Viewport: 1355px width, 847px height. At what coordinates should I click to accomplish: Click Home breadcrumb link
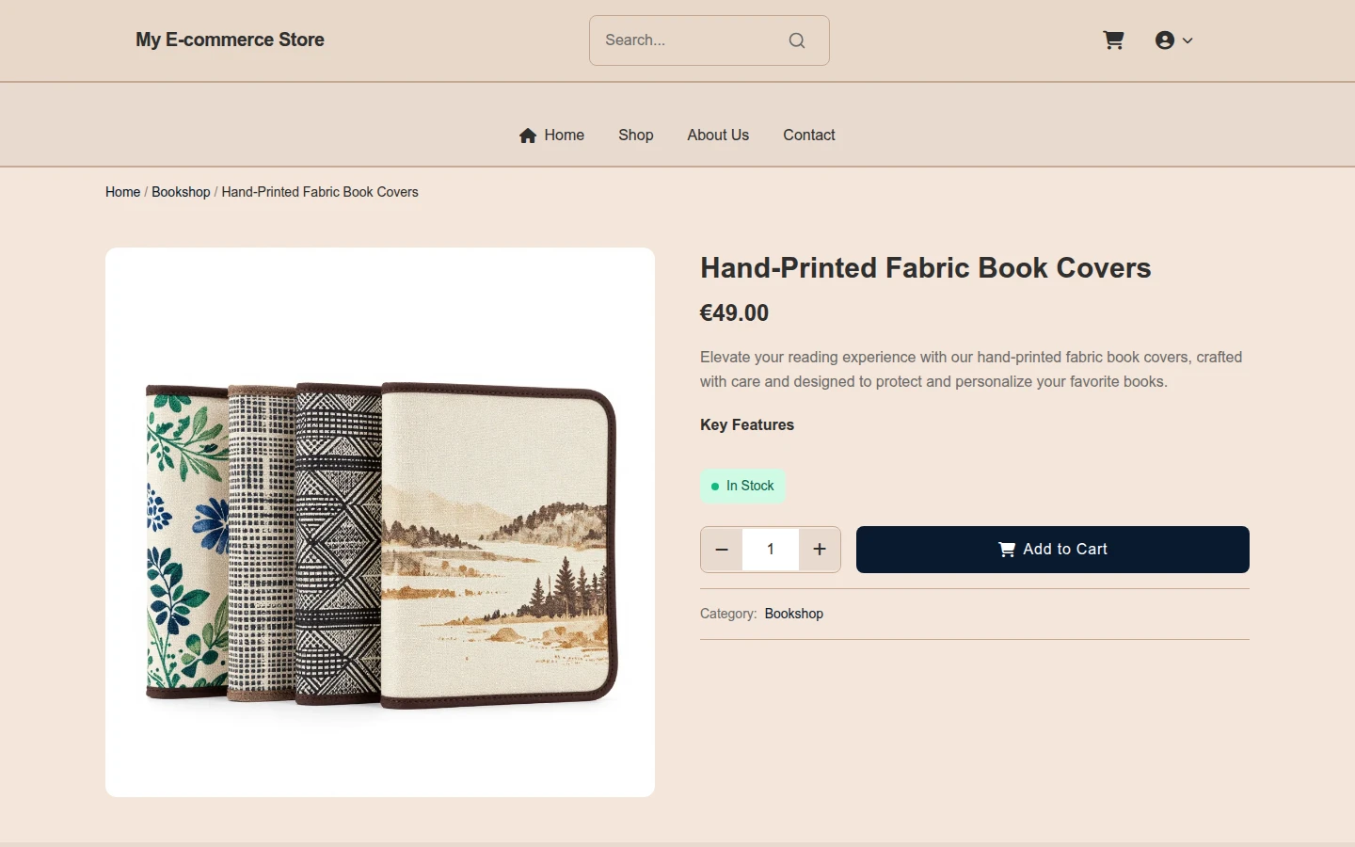pyautogui.click(x=122, y=192)
